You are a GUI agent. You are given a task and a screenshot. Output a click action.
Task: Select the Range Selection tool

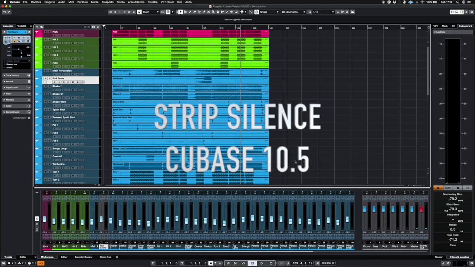[185, 12]
